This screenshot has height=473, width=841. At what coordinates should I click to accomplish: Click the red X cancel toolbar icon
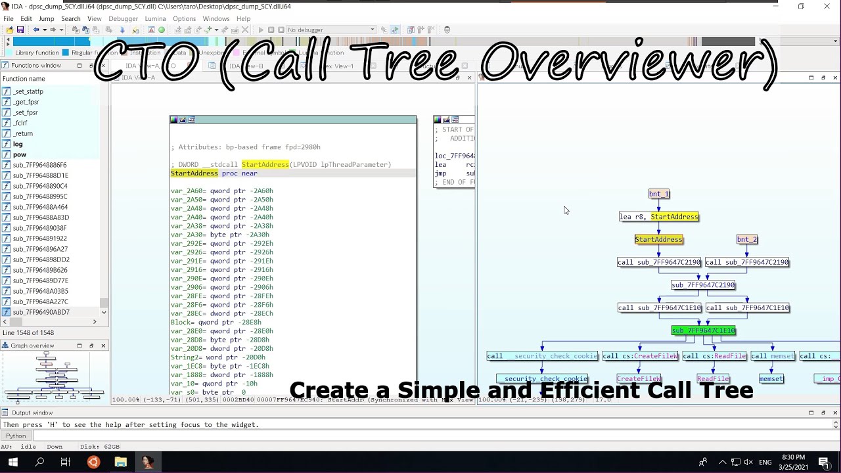tap(245, 30)
